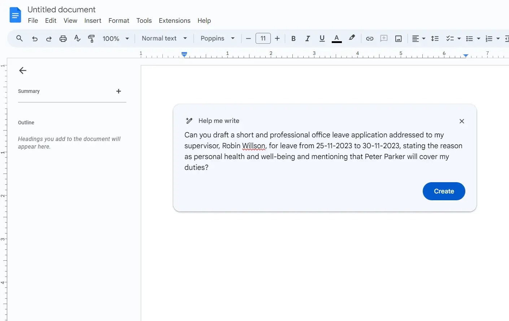Click the insert image icon

pyautogui.click(x=399, y=39)
